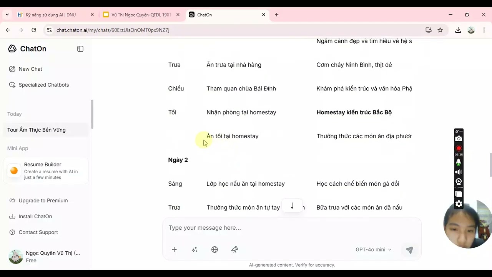Go back in browser
The width and height of the screenshot is (492, 277).
tap(8, 30)
